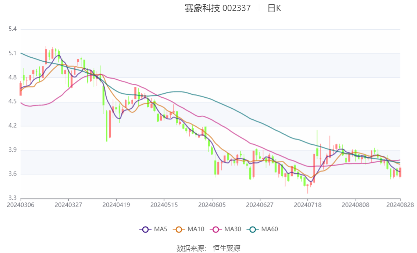Image resolution: width=417 pixels, height=253 pixels.
Task: Toggle the MA30 legend marker
Action: [216, 229]
